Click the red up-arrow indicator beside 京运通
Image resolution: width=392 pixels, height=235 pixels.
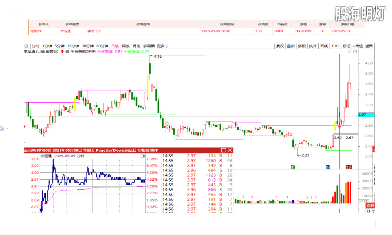(62, 51)
